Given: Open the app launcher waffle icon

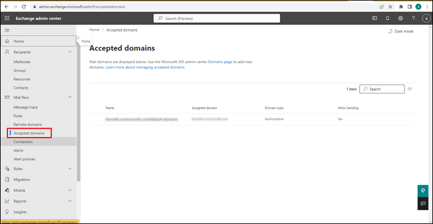Looking at the screenshot, I should [x=7, y=19].
